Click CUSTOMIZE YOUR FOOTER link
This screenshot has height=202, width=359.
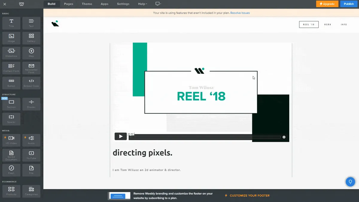247,195
